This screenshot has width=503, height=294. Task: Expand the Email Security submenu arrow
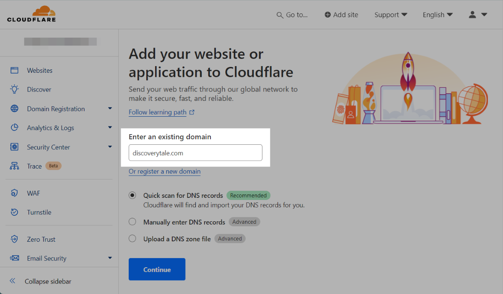(110, 258)
